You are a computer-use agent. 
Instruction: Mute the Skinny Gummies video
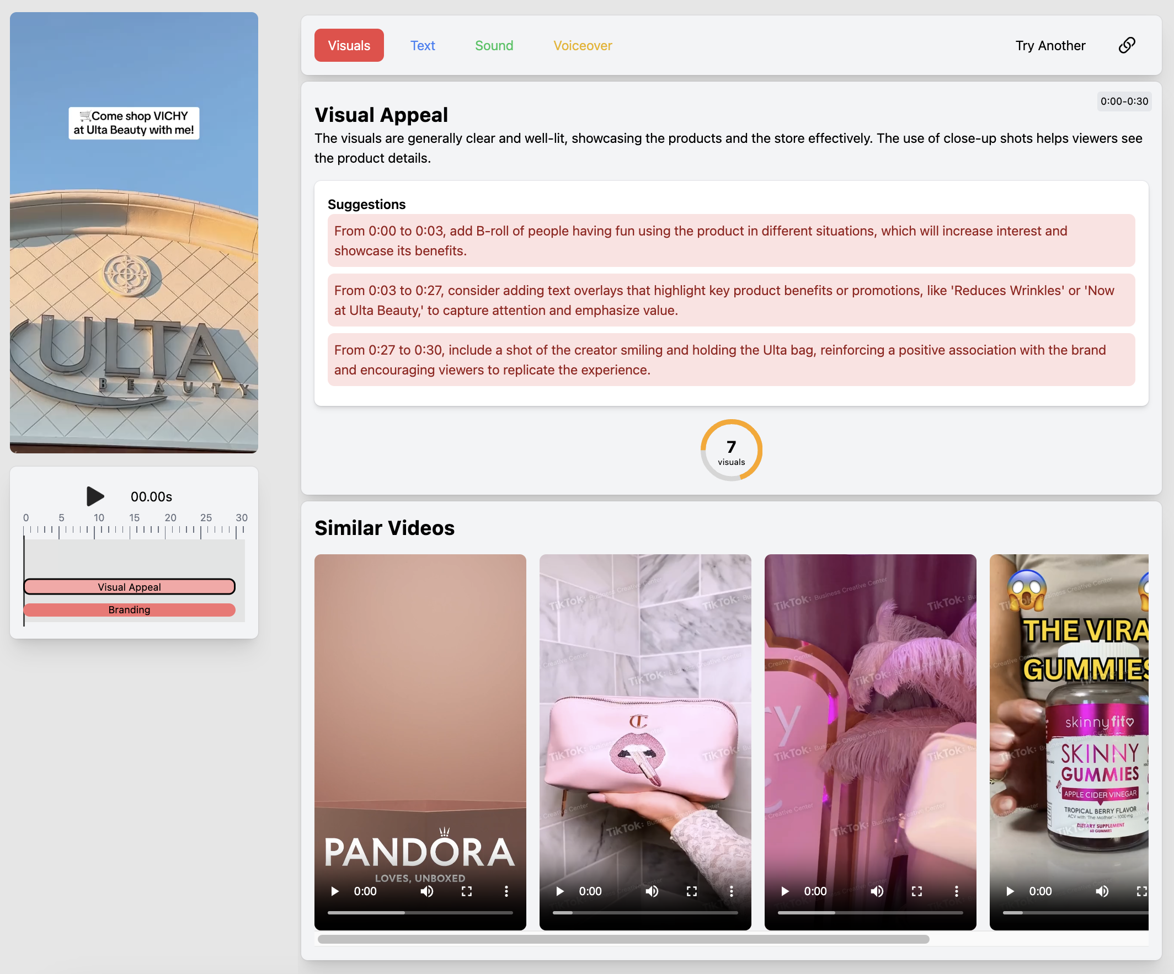pyautogui.click(x=1103, y=891)
